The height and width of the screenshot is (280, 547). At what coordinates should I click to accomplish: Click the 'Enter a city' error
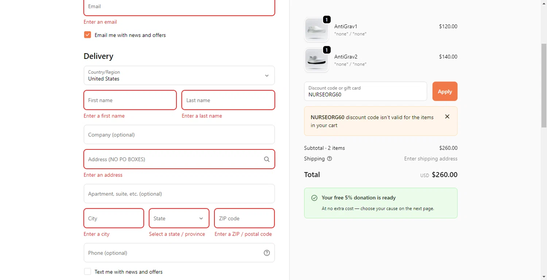(97, 234)
